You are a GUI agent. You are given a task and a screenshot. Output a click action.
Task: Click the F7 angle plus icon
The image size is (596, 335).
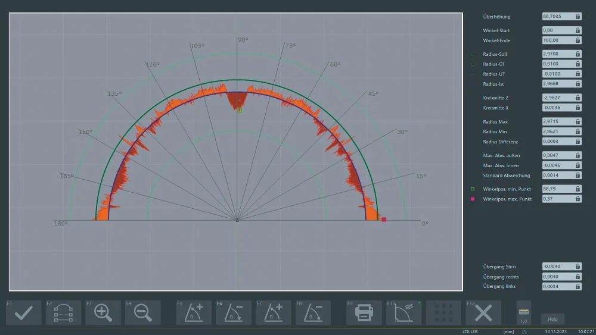coord(273,312)
